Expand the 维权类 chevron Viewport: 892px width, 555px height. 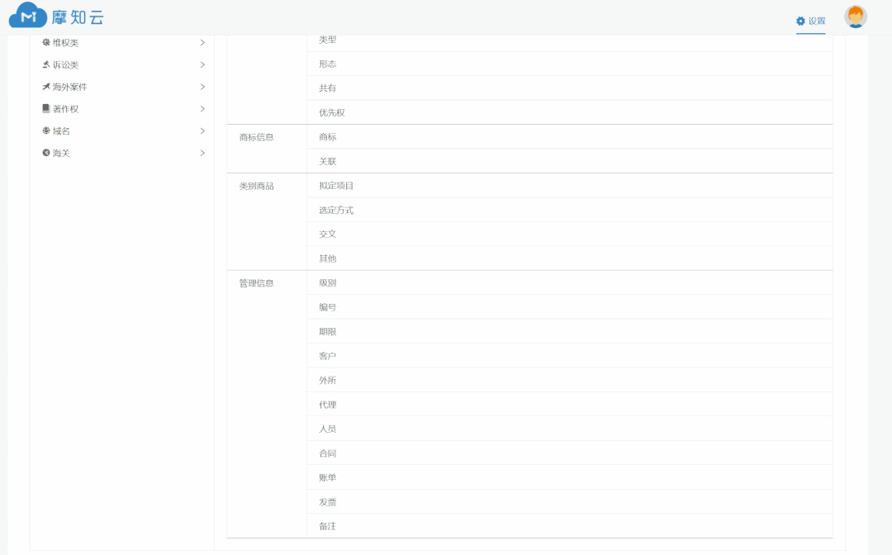202,43
